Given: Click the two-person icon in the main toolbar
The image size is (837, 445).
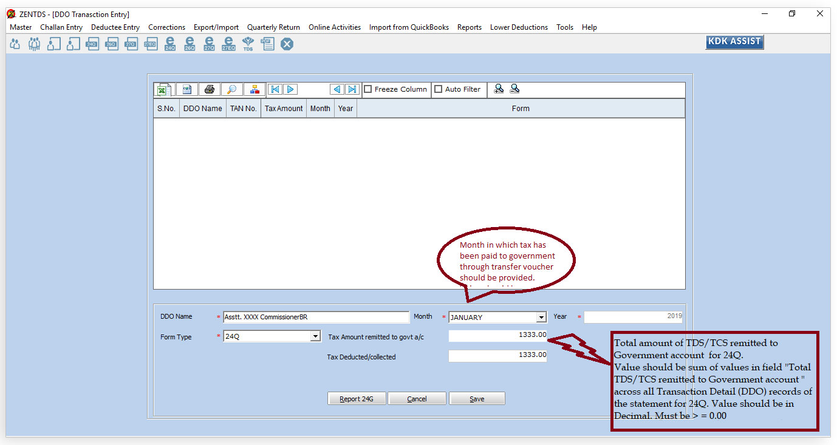Looking at the screenshot, I should coord(15,44).
